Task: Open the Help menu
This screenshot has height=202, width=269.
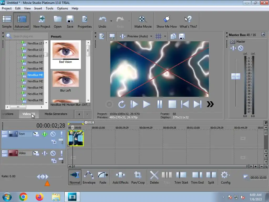Action: click(75, 8)
